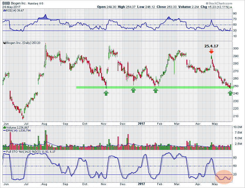245x188 pixels.
Task: Click the 10.0M volume axis label
Action: coord(237,127)
